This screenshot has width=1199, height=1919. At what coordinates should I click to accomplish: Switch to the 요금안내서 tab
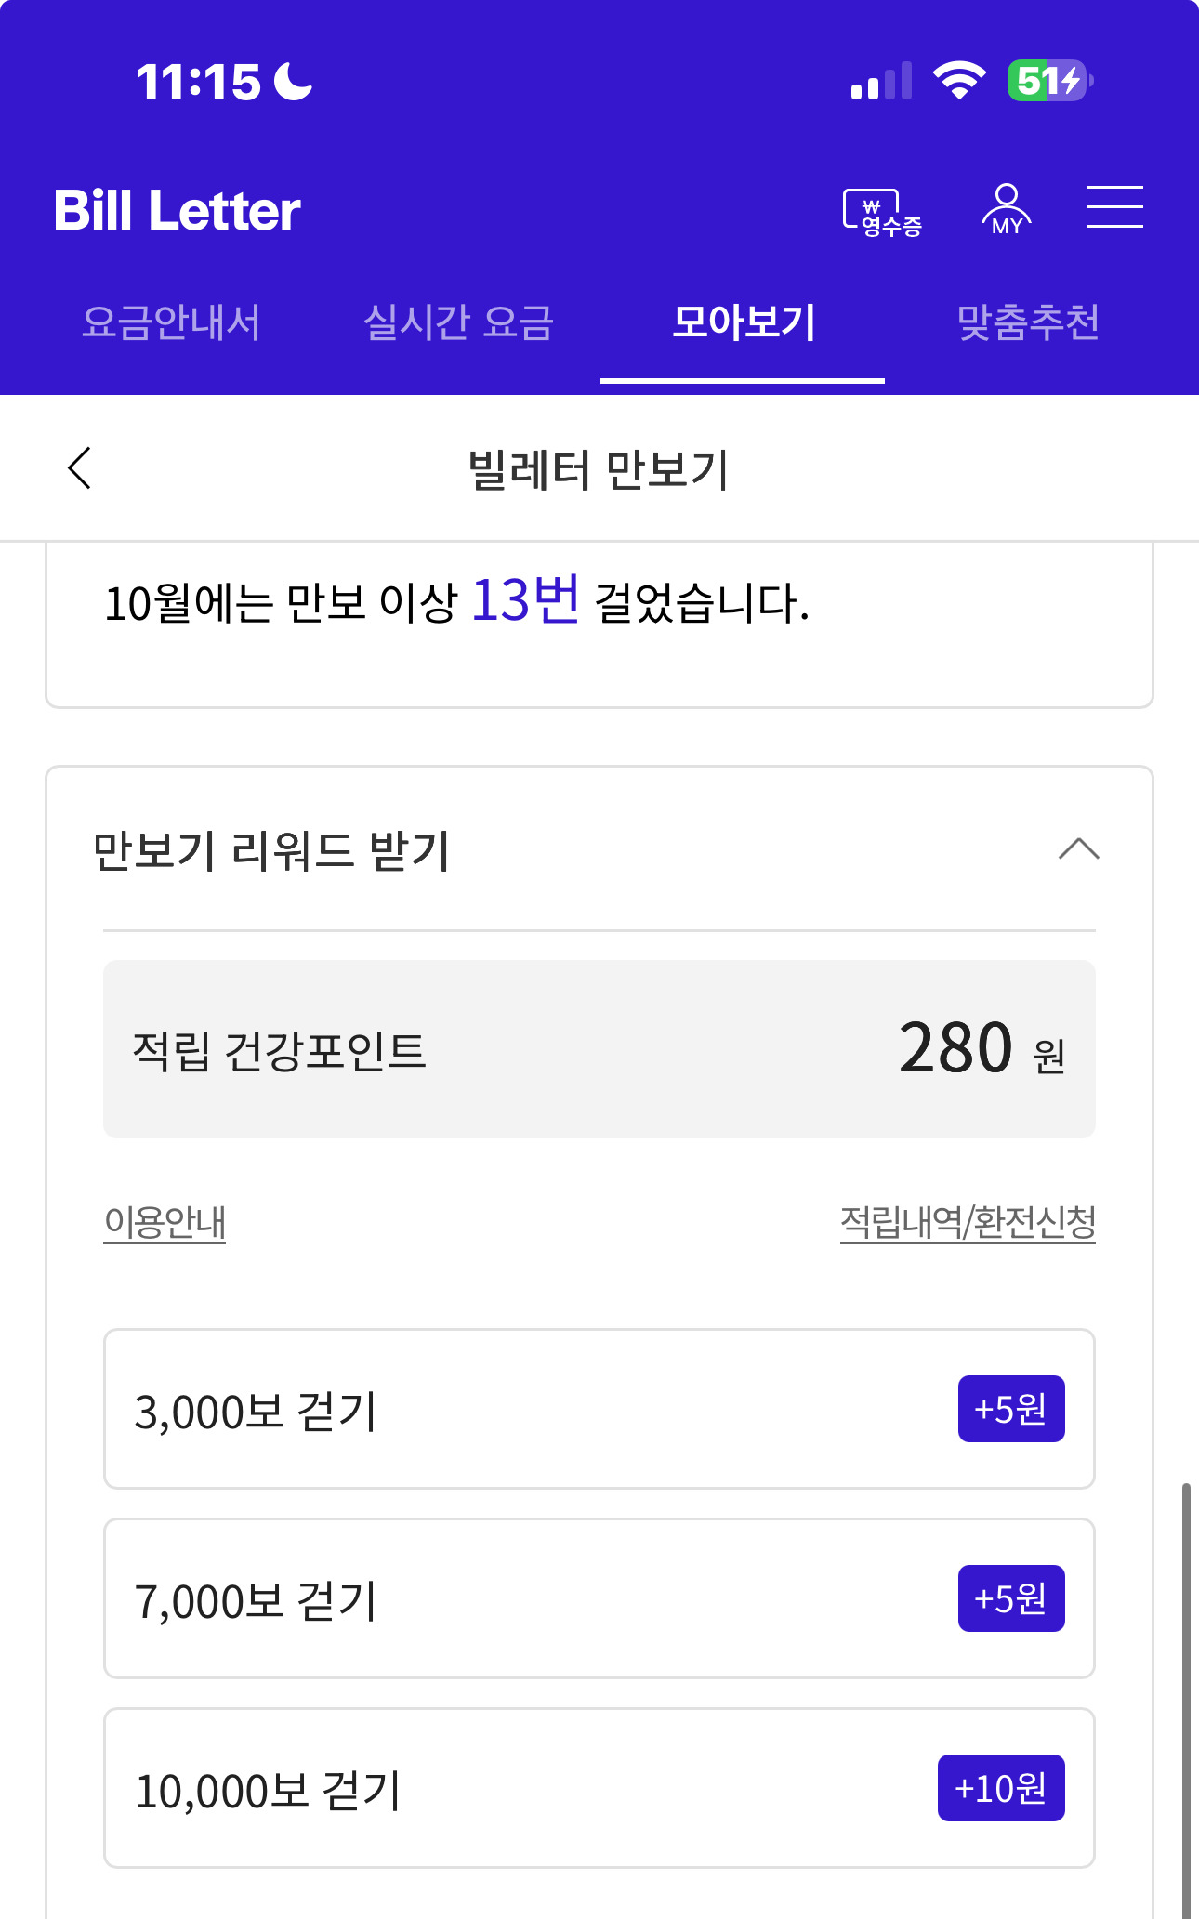point(171,323)
